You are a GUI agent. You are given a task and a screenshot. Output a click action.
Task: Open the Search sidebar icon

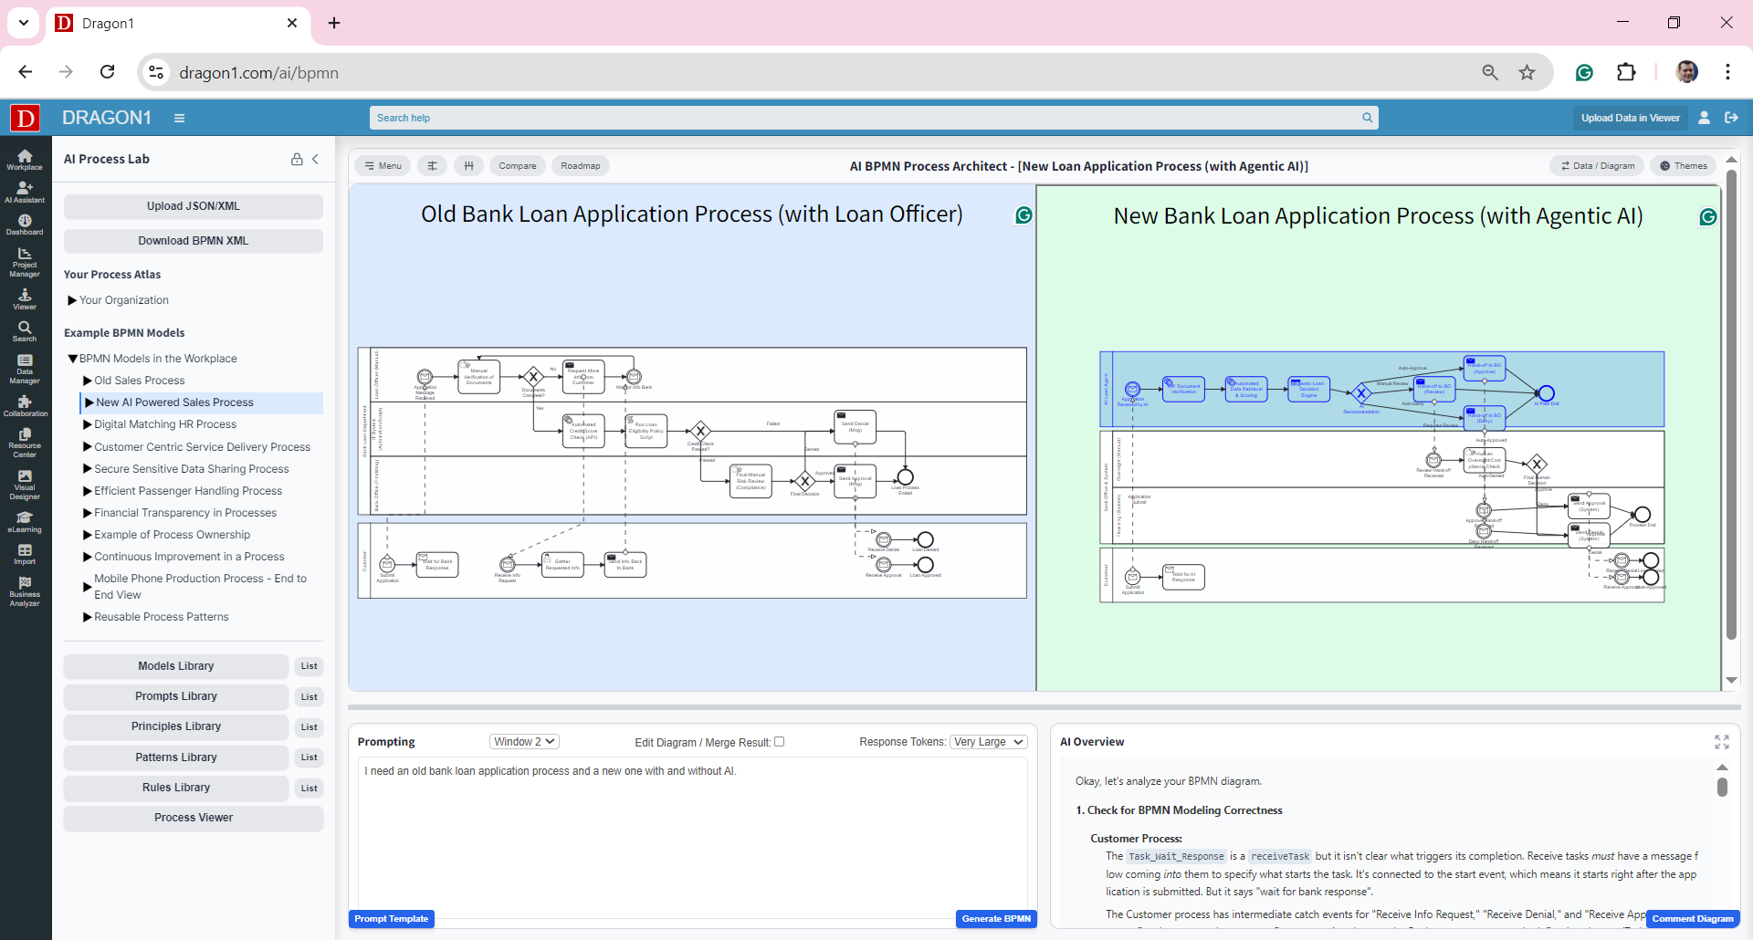point(25,331)
